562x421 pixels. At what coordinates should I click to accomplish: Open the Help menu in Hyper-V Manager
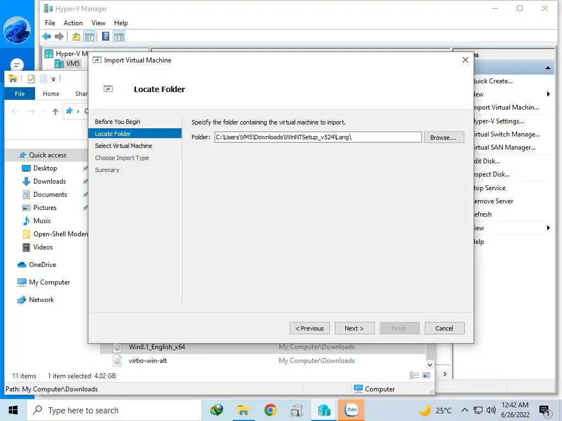pos(121,23)
